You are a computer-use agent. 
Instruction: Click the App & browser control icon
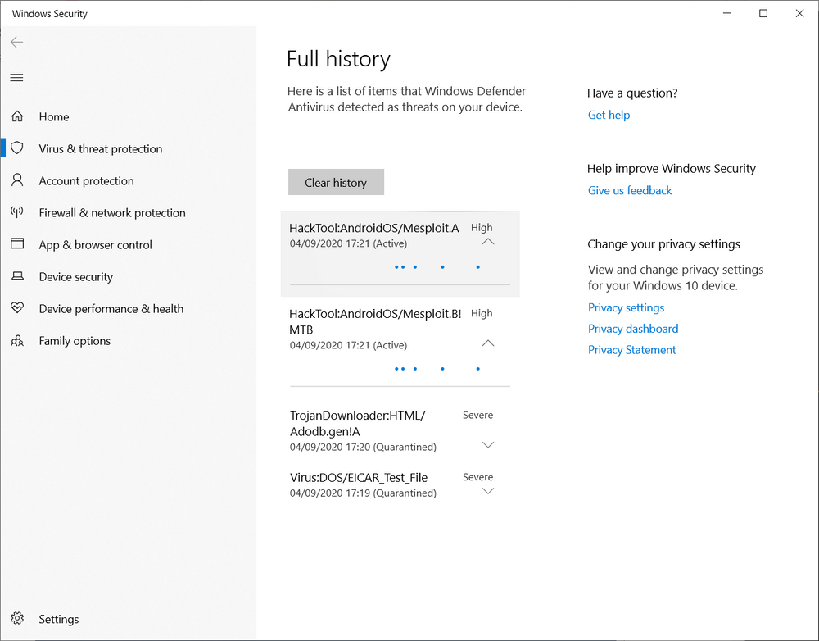coord(17,244)
